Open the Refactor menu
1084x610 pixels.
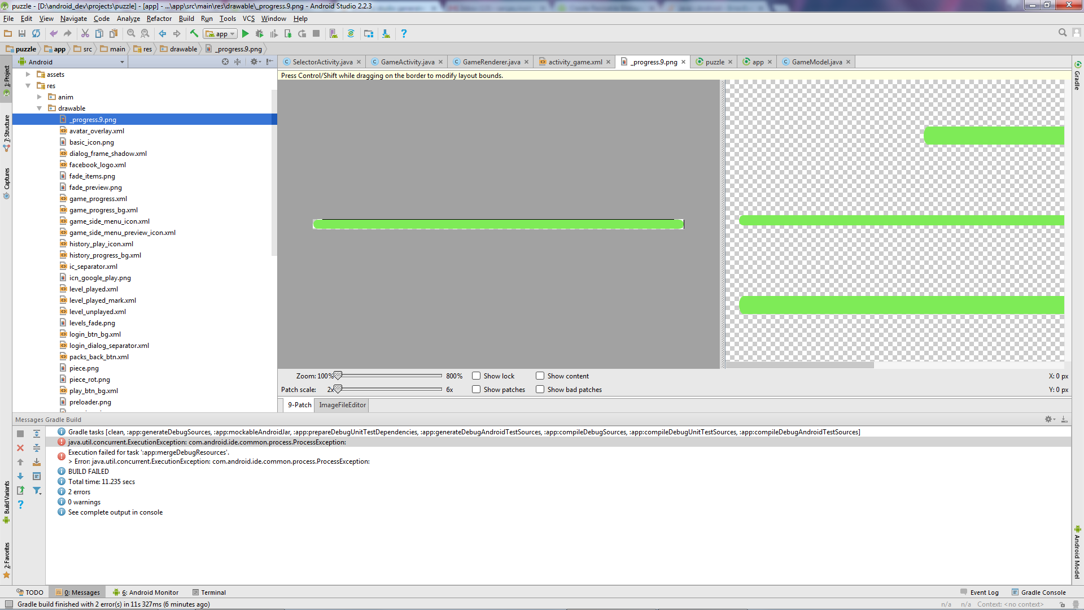[x=159, y=19]
